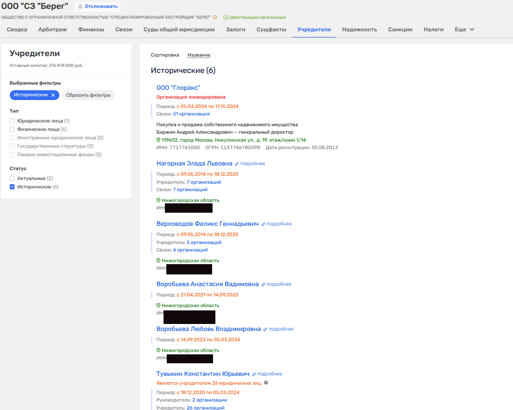
Task: Open 51 организация connections link
Action: coord(191,114)
